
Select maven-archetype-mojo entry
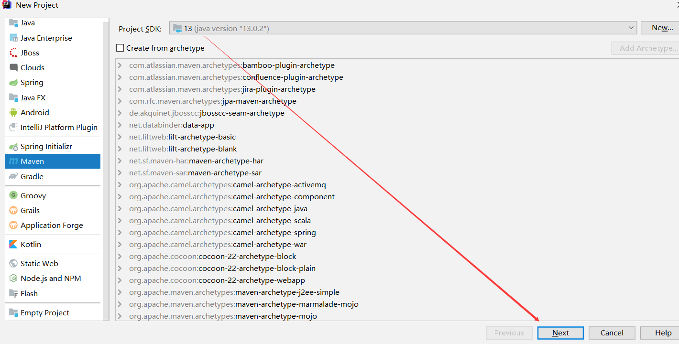tap(223, 316)
